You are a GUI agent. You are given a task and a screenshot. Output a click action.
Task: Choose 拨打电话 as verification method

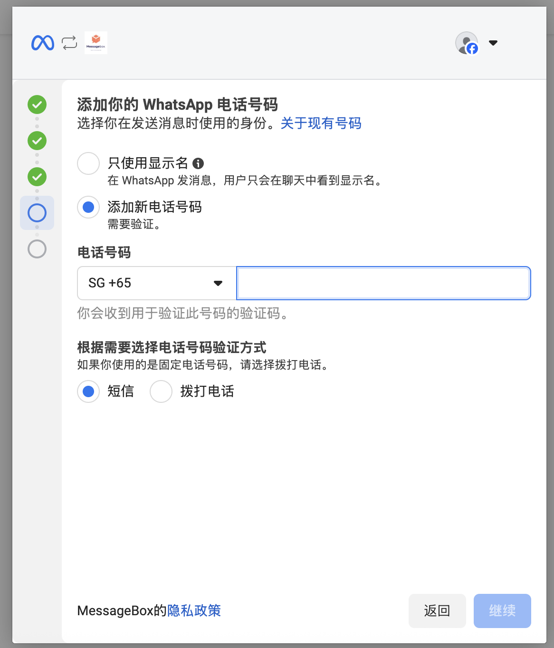pos(161,391)
